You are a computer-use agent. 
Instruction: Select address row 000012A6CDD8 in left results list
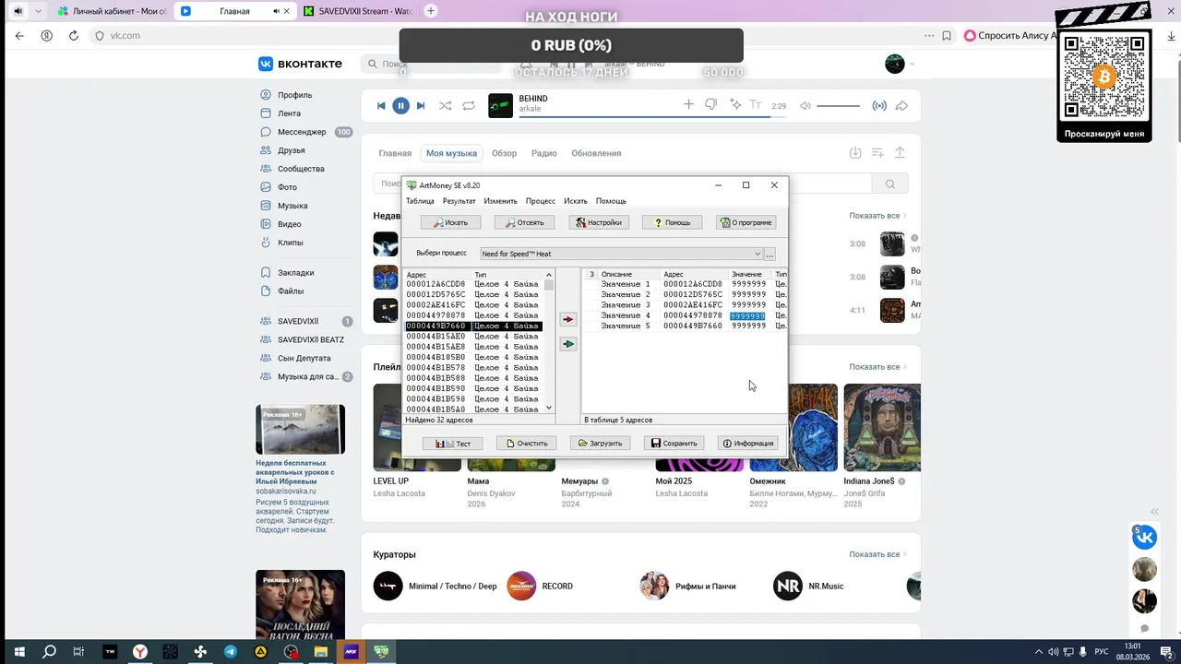pos(473,284)
